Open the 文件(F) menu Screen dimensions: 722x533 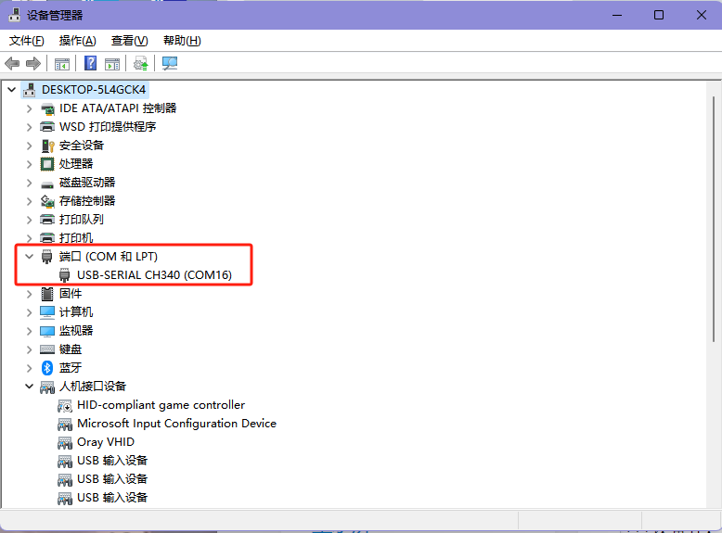click(27, 41)
